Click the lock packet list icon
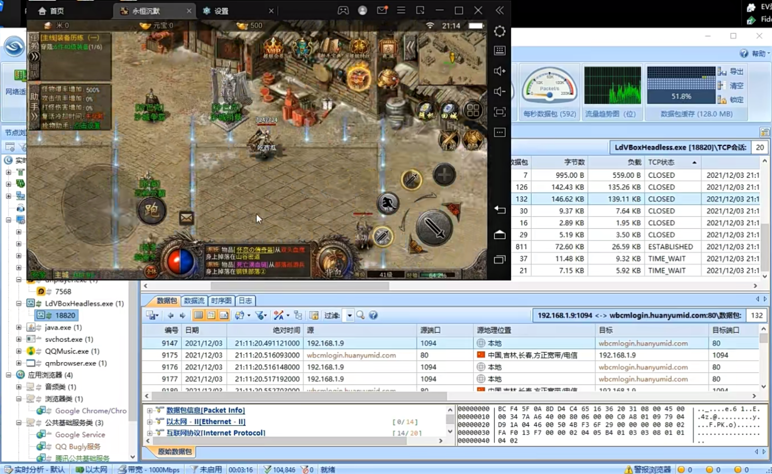The width and height of the screenshot is (772, 474). (x=314, y=315)
